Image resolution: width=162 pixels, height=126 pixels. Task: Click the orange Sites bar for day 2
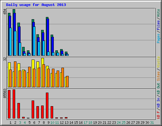[x=15, y=74]
